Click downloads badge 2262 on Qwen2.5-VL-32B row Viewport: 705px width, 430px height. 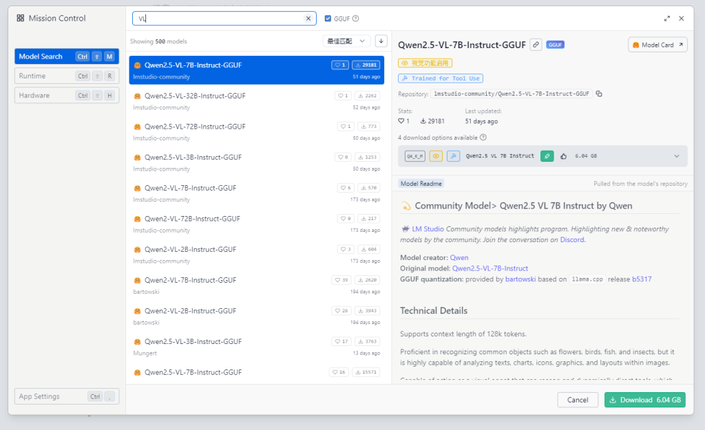coord(368,96)
